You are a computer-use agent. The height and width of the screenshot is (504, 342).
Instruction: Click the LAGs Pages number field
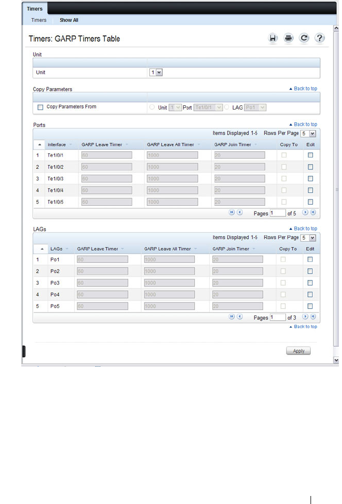coord(277,317)
